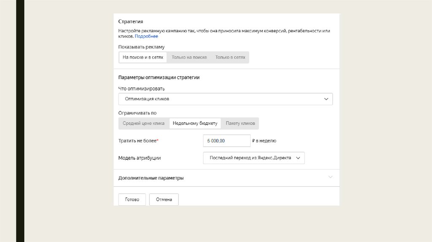The width and height of the screenshot is (432, 242).
Task: Open the Подробнее help link
Action: point(146,37)
